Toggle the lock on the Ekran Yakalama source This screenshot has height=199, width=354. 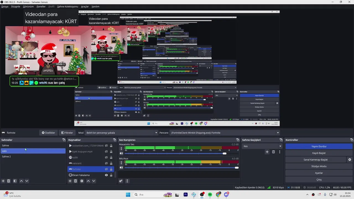pyautogui.click(x=111, y=175)
